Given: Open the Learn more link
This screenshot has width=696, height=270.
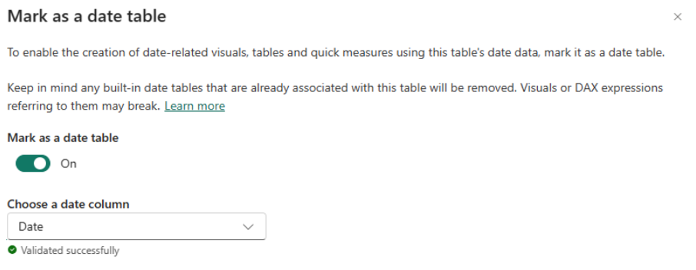Looking at the screenshot, I should coord(194,106).
